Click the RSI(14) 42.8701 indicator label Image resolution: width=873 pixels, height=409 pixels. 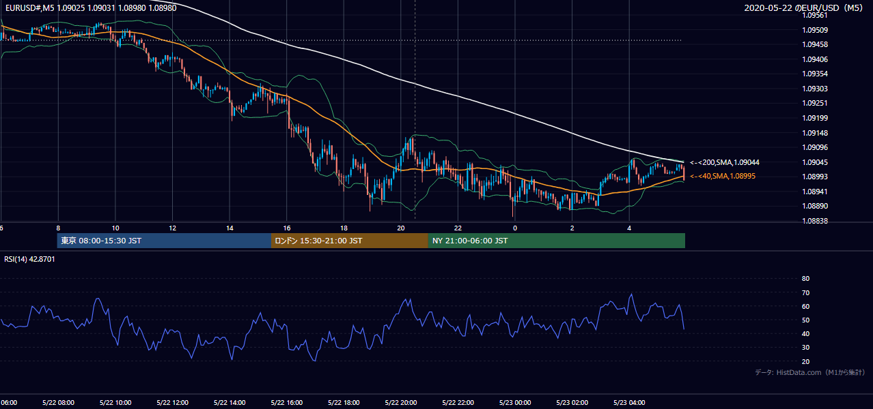coord(30,259)
